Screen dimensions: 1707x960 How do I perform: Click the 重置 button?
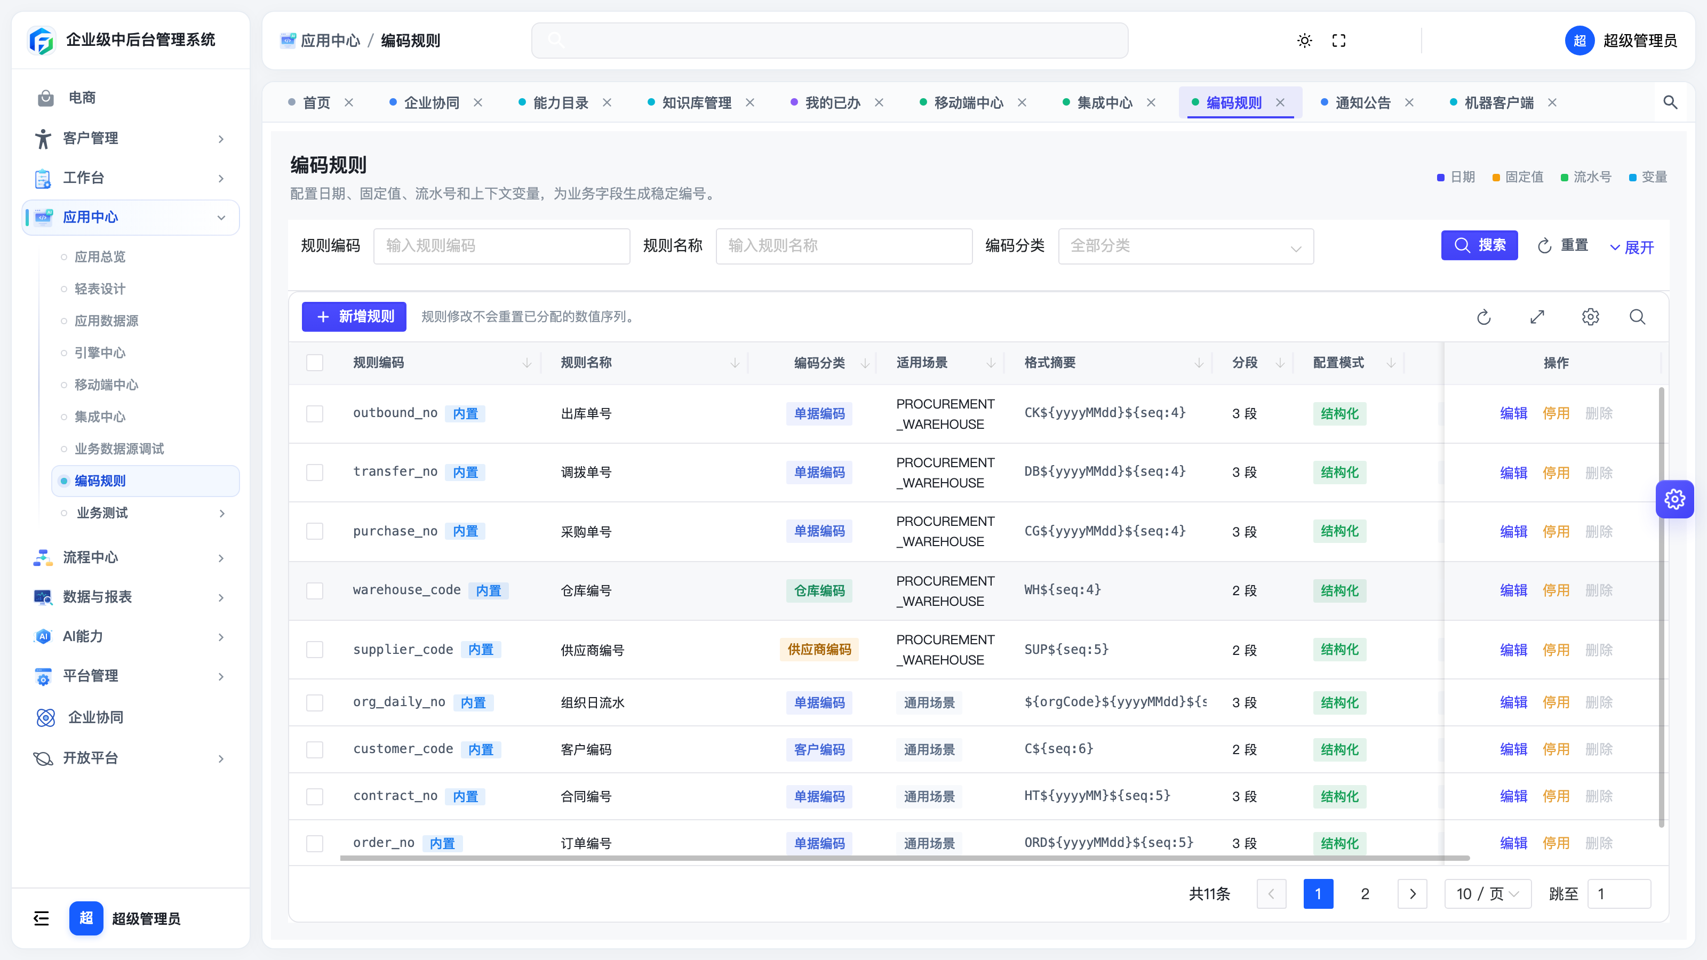1562,246
